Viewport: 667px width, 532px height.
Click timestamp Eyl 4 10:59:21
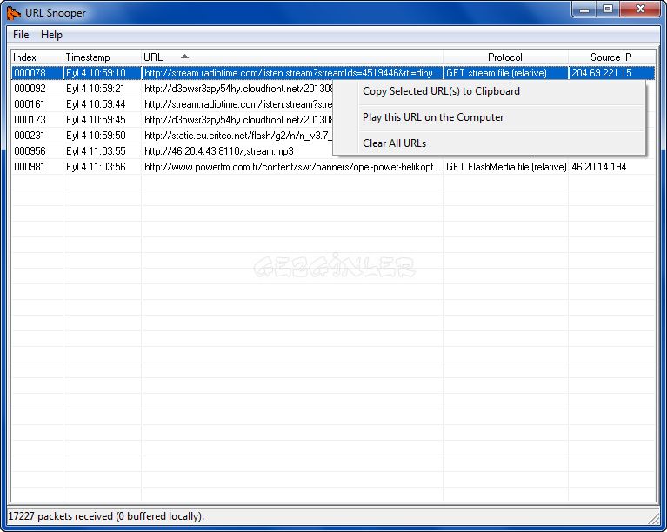(x=96, y=89)
